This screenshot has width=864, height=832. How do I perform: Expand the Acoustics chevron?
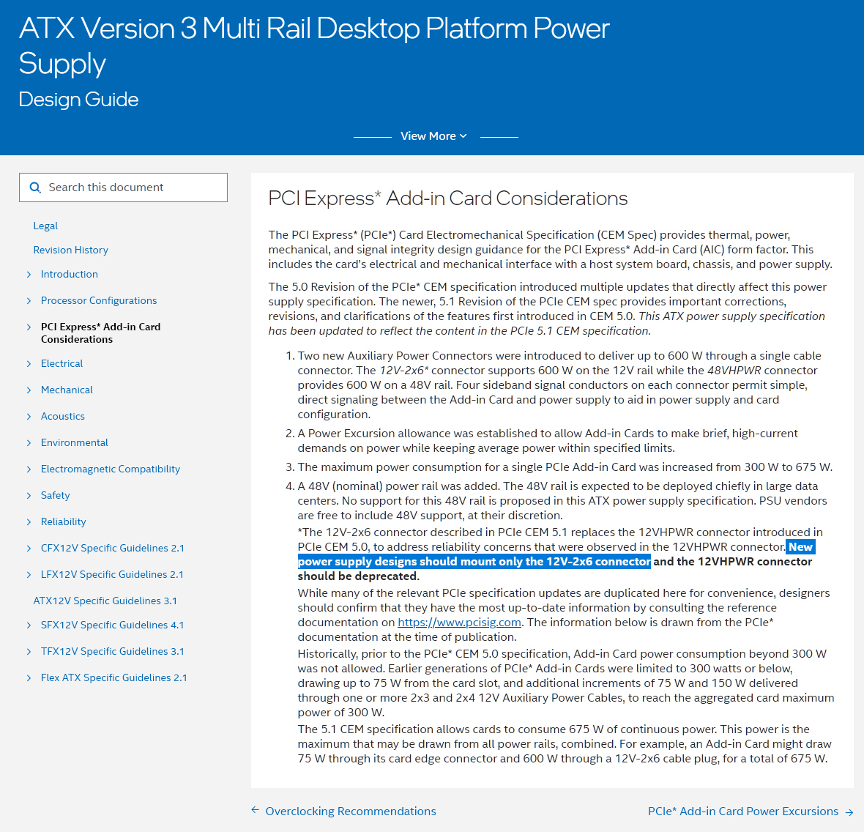coord(29,417)
